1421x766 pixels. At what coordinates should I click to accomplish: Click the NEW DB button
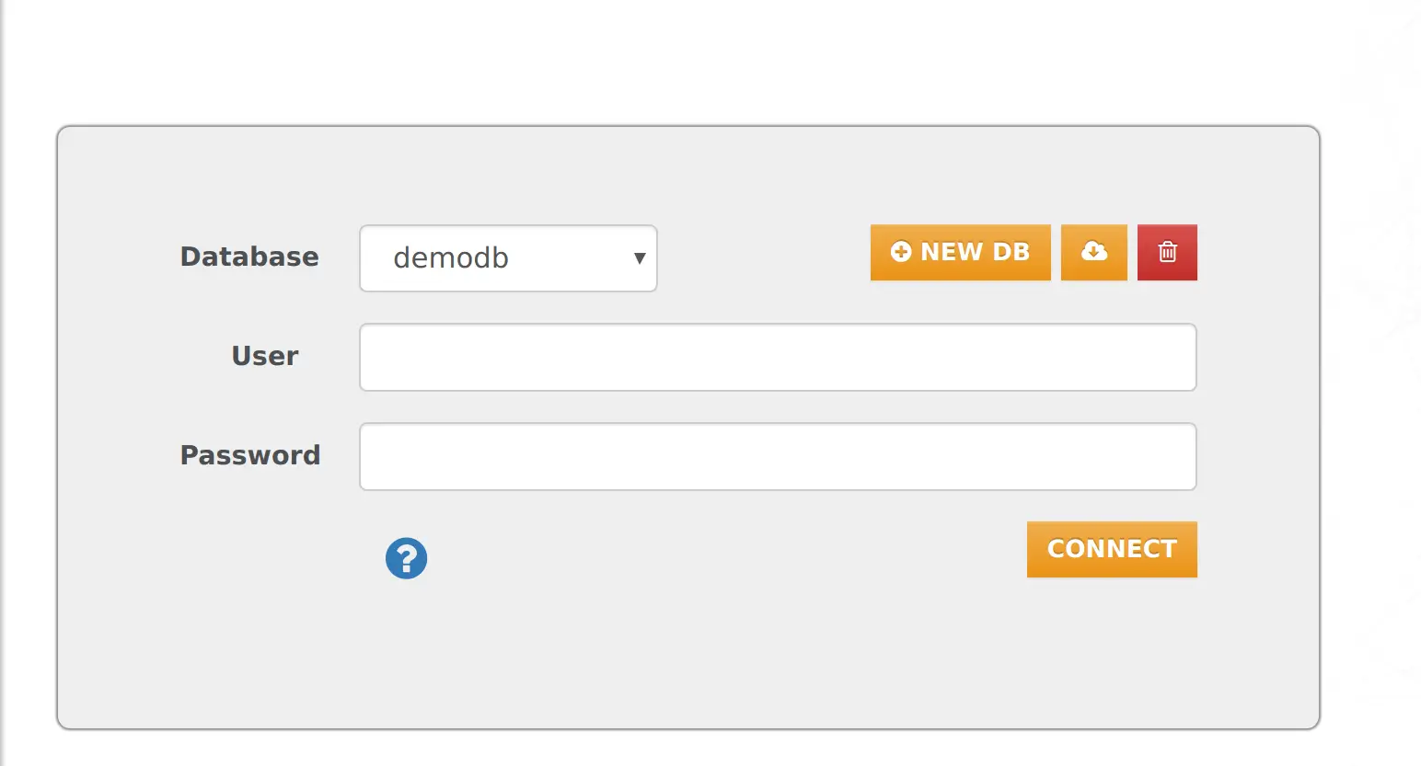point(960,252)
